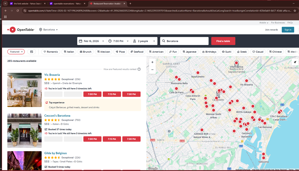Select the 7:15 PM slot for Cecconi's Barcelona
The height and width of the screenshot is (171, 299).
tap(112, 139)
